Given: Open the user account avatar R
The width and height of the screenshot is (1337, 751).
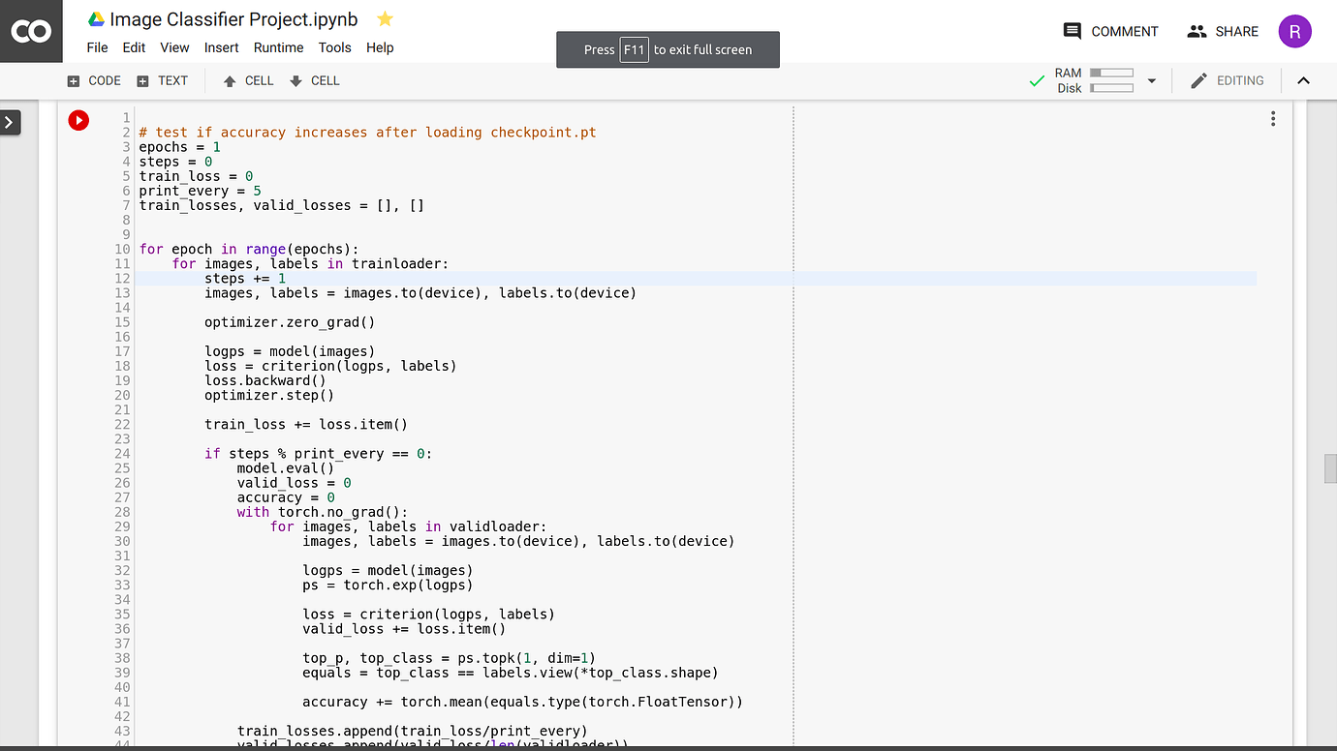Looking at the screenshot, I should pyautogui.click(x=1294, y=31).
